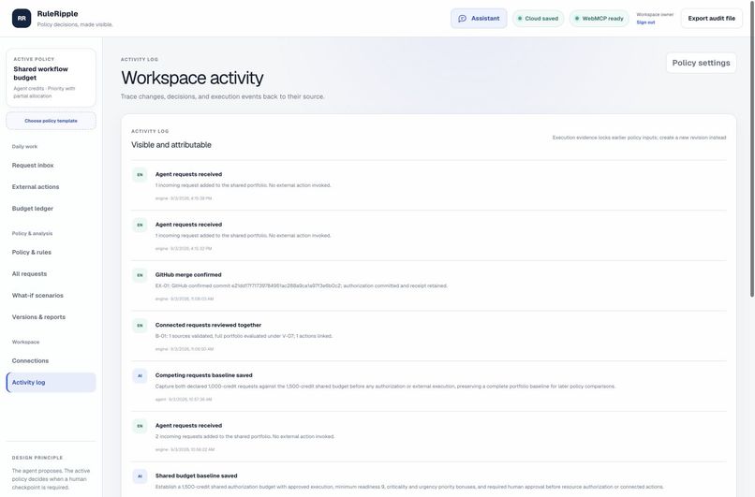Click the green dot in Cloud saved pill
755x497 pixels.
click(x=520, y=19)
